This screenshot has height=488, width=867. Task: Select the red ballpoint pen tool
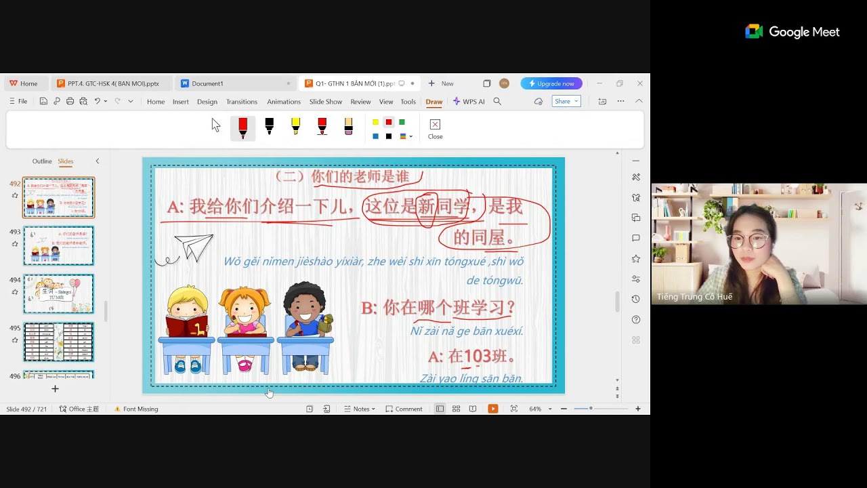242,127
